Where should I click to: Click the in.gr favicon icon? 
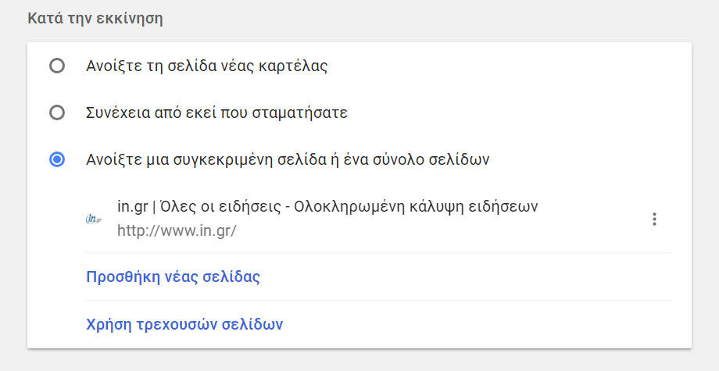(94, 219)
